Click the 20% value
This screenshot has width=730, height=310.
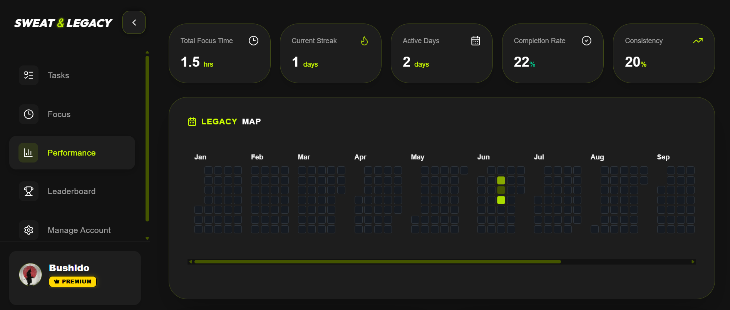[x=636, y=62]
